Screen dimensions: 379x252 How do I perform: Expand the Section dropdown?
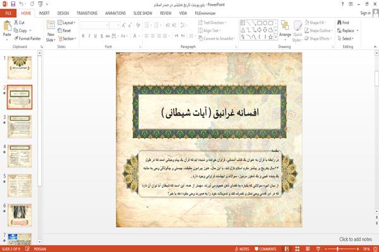pyautogui.click(x=67, y=39)
